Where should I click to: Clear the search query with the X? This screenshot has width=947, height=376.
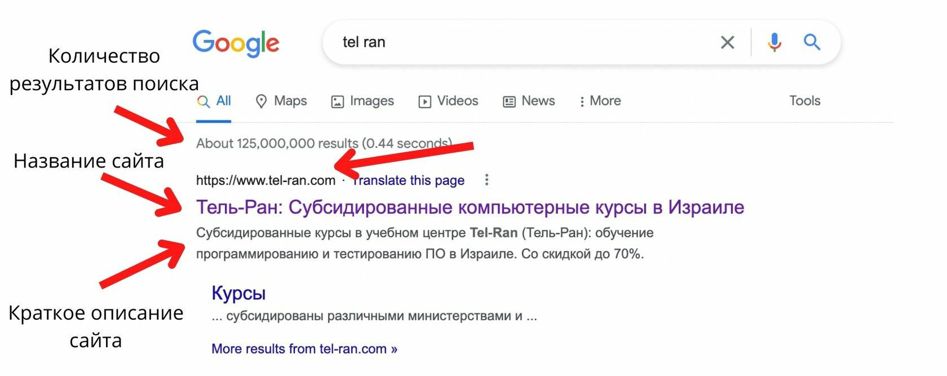(x=727, y=42)
